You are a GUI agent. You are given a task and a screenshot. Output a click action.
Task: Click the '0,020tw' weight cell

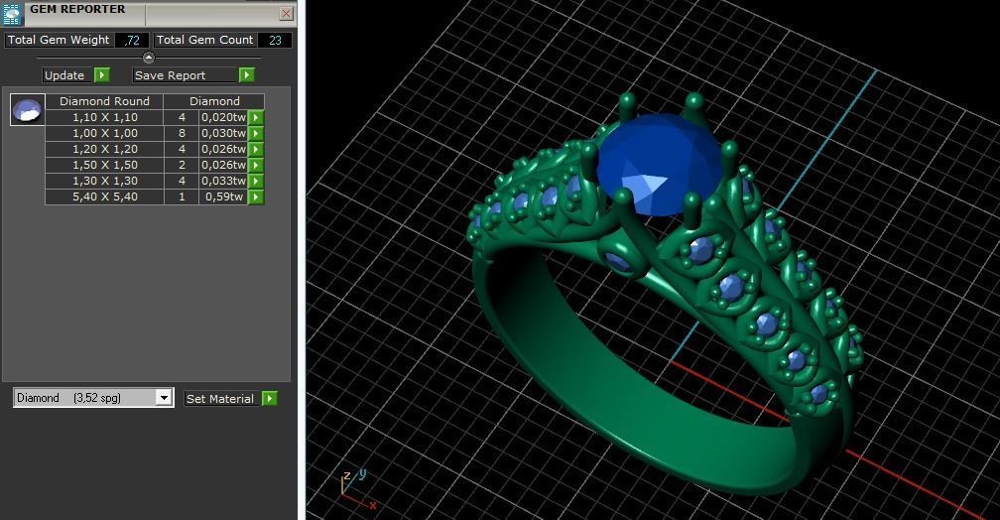223,117
